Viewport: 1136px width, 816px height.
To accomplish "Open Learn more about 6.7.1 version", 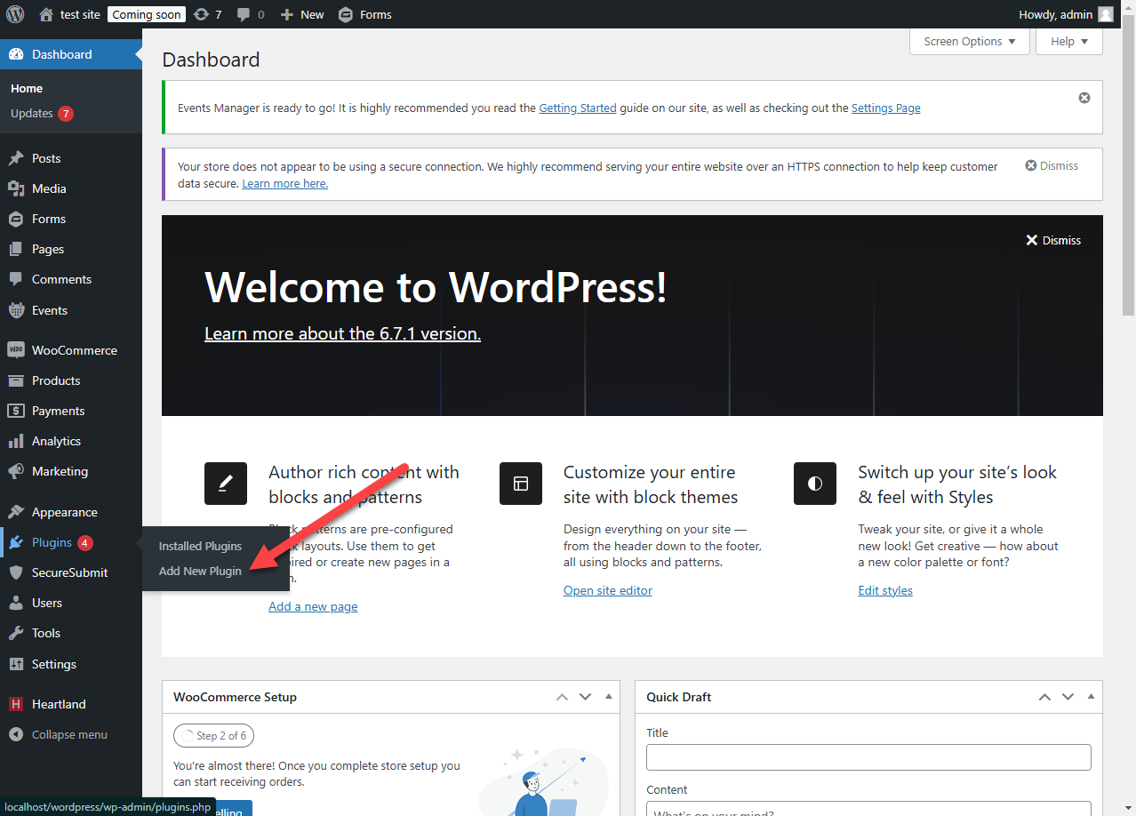I will (343, 333).
